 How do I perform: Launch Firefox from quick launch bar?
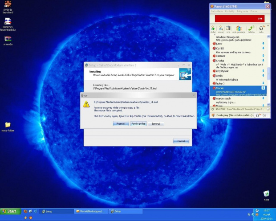tap(26, 211)
